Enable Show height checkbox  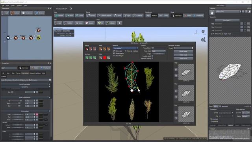pyautogui.click(x=114, y=56)
